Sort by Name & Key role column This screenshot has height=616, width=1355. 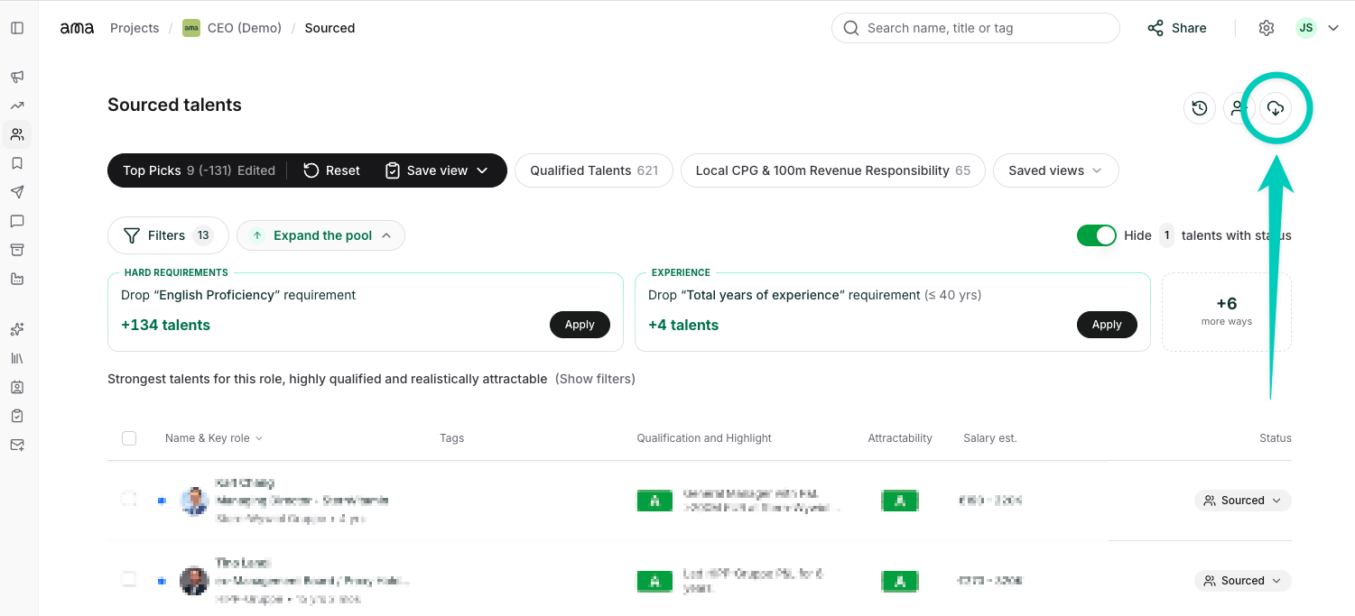(x=214, y=438)
